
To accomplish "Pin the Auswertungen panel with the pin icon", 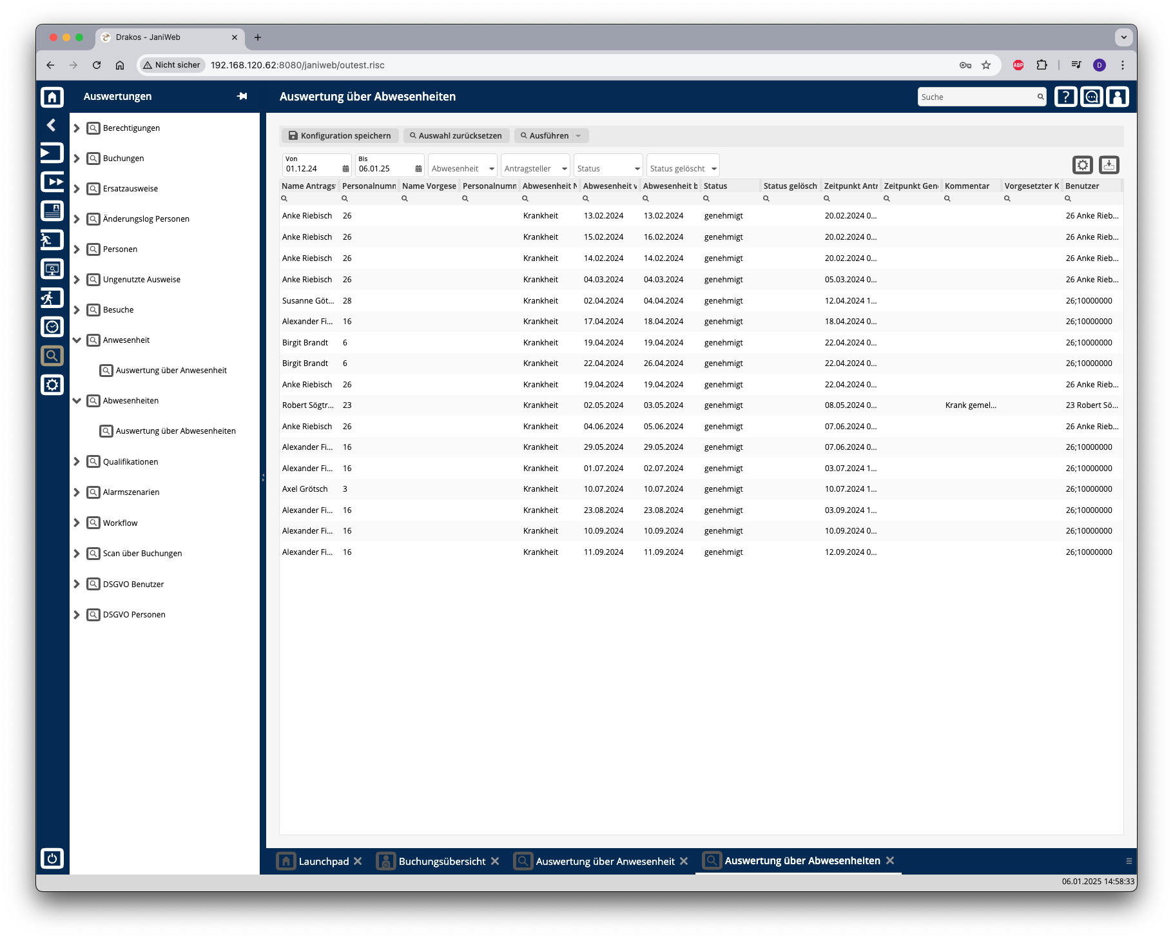I will (242, 96).
